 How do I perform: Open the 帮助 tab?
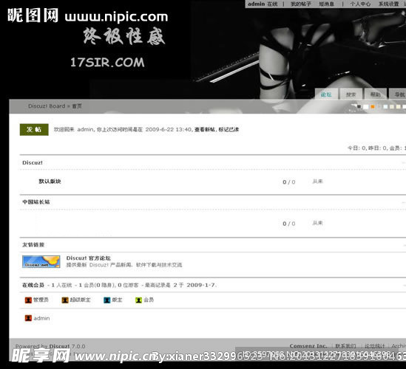(x=375, y=94)
